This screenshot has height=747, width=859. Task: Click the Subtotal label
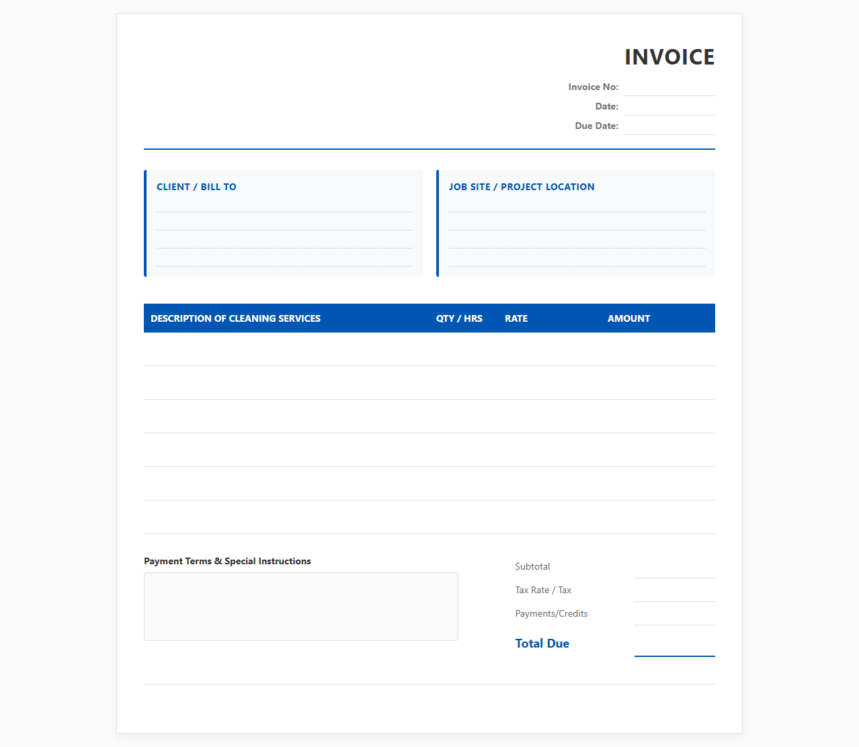[x=532, y=567]
